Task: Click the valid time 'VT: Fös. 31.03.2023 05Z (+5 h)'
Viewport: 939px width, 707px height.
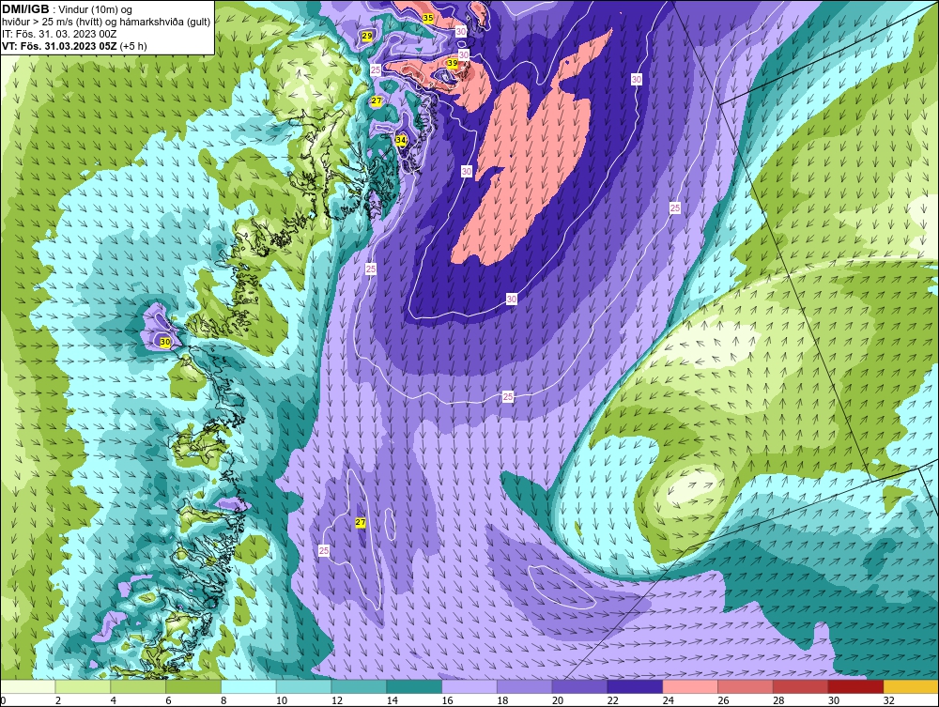Action: click(x=74, y=46)
